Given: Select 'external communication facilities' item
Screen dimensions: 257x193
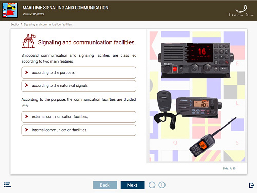Looking at the screenshot, I should click(79, 117).
